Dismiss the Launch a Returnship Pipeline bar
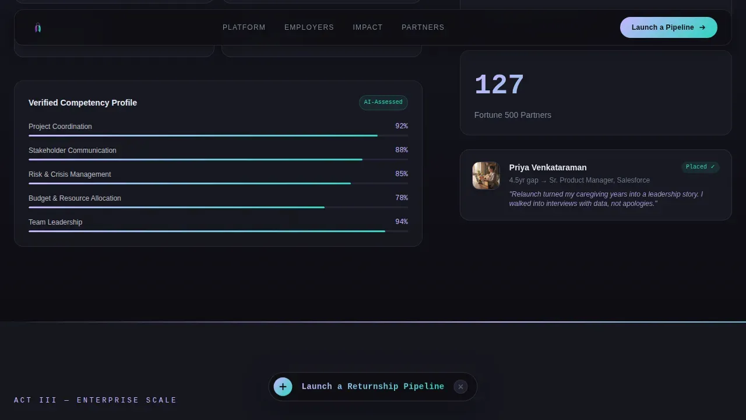 click(460, 386)
